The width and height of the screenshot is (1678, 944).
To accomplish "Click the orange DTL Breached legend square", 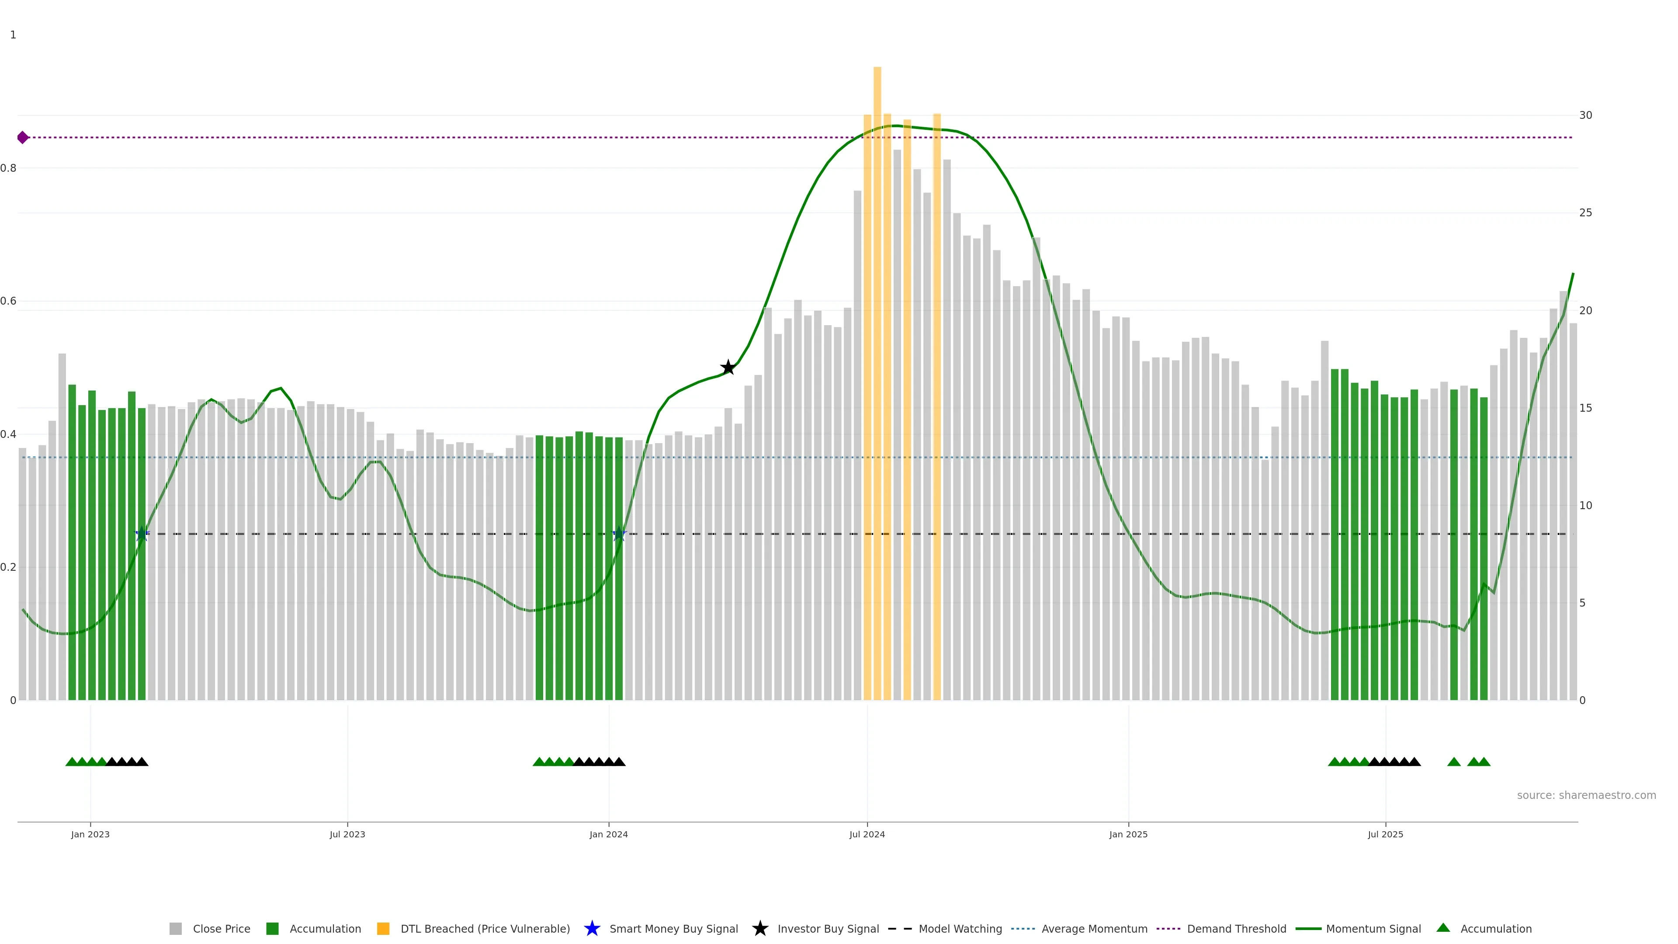I will (383, 928).
